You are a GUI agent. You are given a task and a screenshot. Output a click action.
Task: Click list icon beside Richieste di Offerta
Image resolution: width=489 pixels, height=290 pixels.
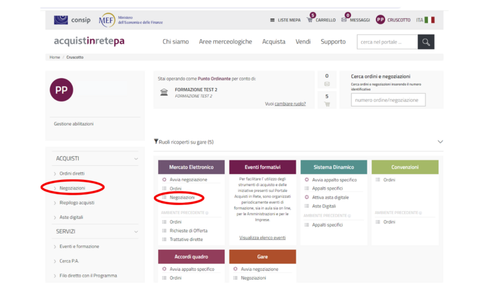(x=164, y=231)
